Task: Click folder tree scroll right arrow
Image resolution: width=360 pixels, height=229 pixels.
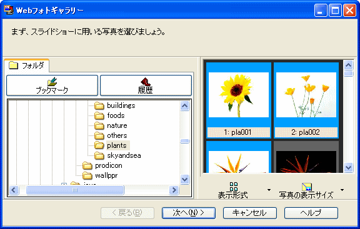Action: (174, 190)
